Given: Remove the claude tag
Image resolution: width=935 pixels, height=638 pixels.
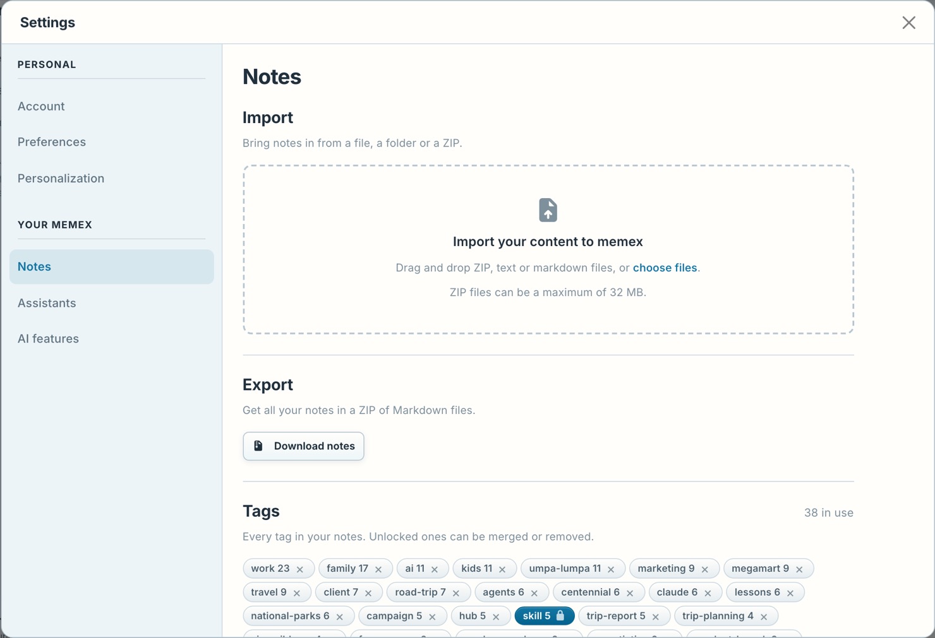Looking at the screenshot, I should (x=708, y=593).
